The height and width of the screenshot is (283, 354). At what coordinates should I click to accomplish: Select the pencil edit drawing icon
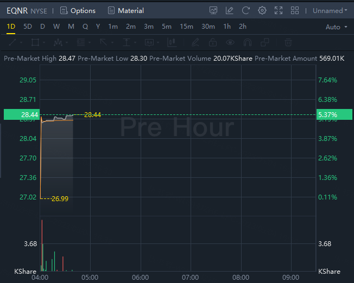click(x=195, y=42)
